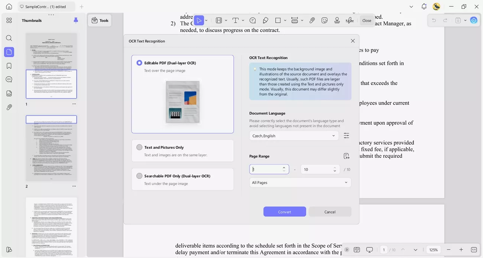Cancel the OCR Text Recognition dialog
This screenshot has height=258, width=483.
click(330, 212)
